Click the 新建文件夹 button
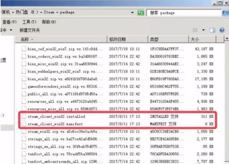The image size is (229, 164). point(30,30)
